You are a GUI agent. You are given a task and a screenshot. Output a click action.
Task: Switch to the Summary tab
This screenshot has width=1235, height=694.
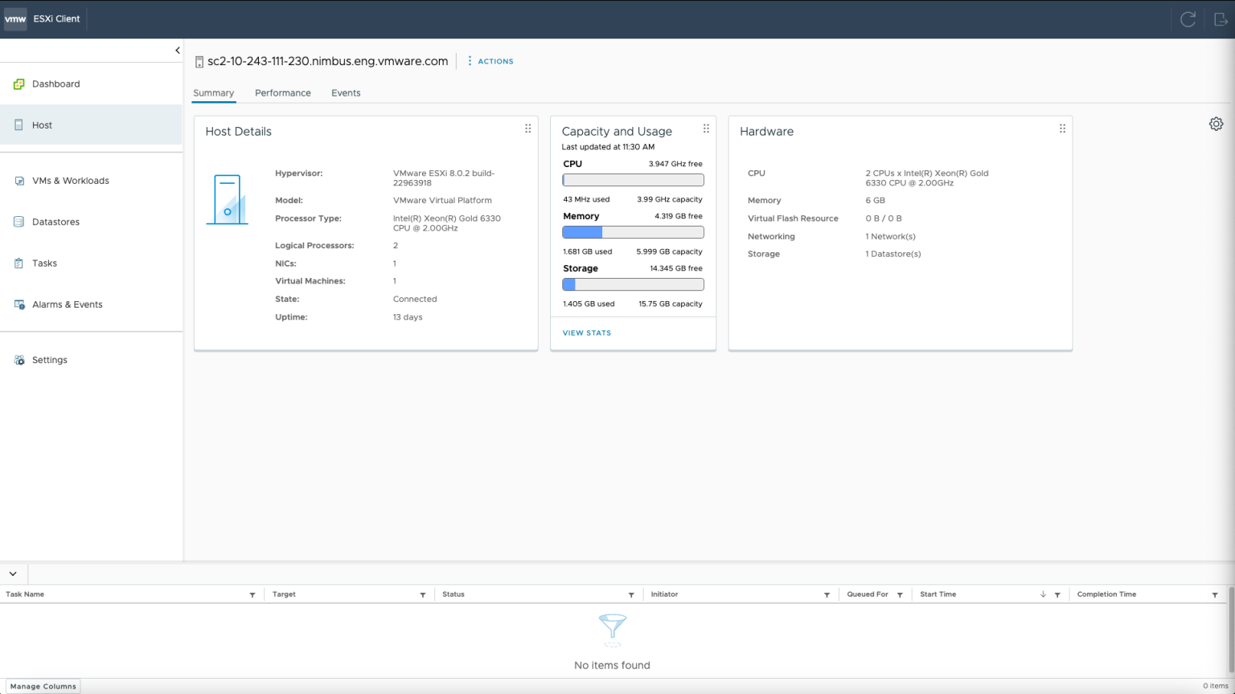[214, 93]
